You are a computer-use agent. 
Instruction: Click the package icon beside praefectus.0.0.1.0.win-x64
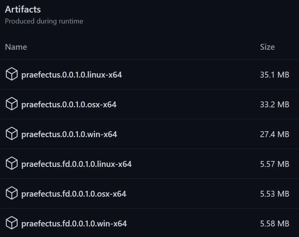coord(12,134)
